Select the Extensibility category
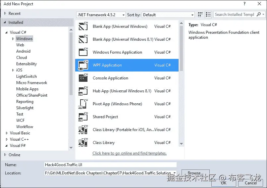The height and width of the screenshot is (188, 267). pyautogui.click(x=27, y=64)
